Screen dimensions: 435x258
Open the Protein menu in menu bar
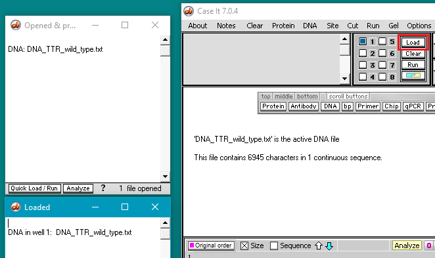click(283, 26)
